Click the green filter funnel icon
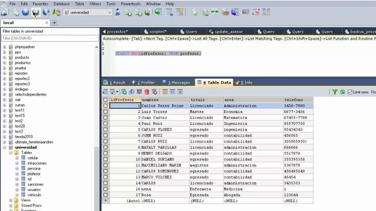This screenshot has height=211, width=376. click(x=335, y=92)
